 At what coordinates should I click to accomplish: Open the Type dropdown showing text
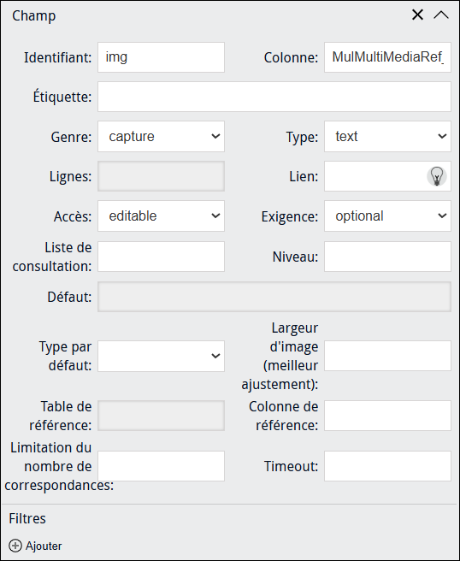(387, 136)
